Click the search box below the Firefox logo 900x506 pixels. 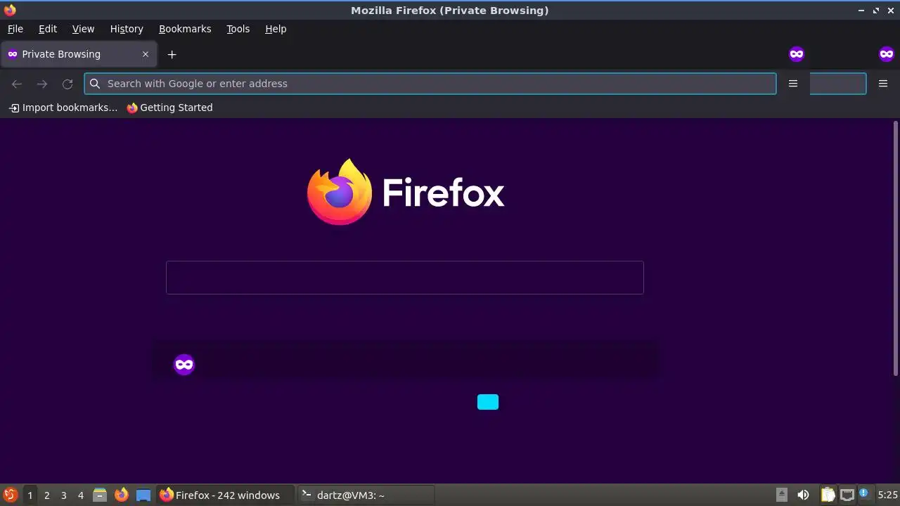(405, 278)
